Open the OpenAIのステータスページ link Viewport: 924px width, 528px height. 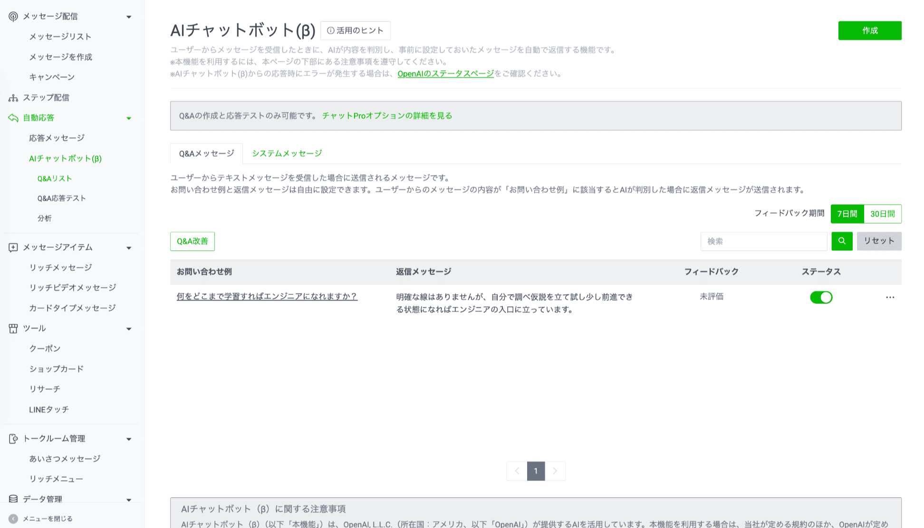pos(445,74)
